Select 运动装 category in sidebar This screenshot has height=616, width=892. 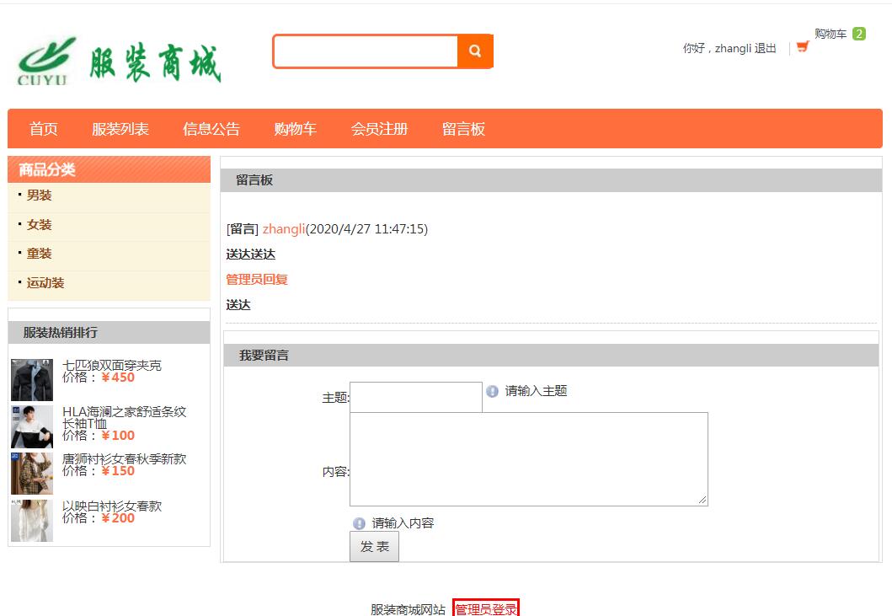point(45,283)
